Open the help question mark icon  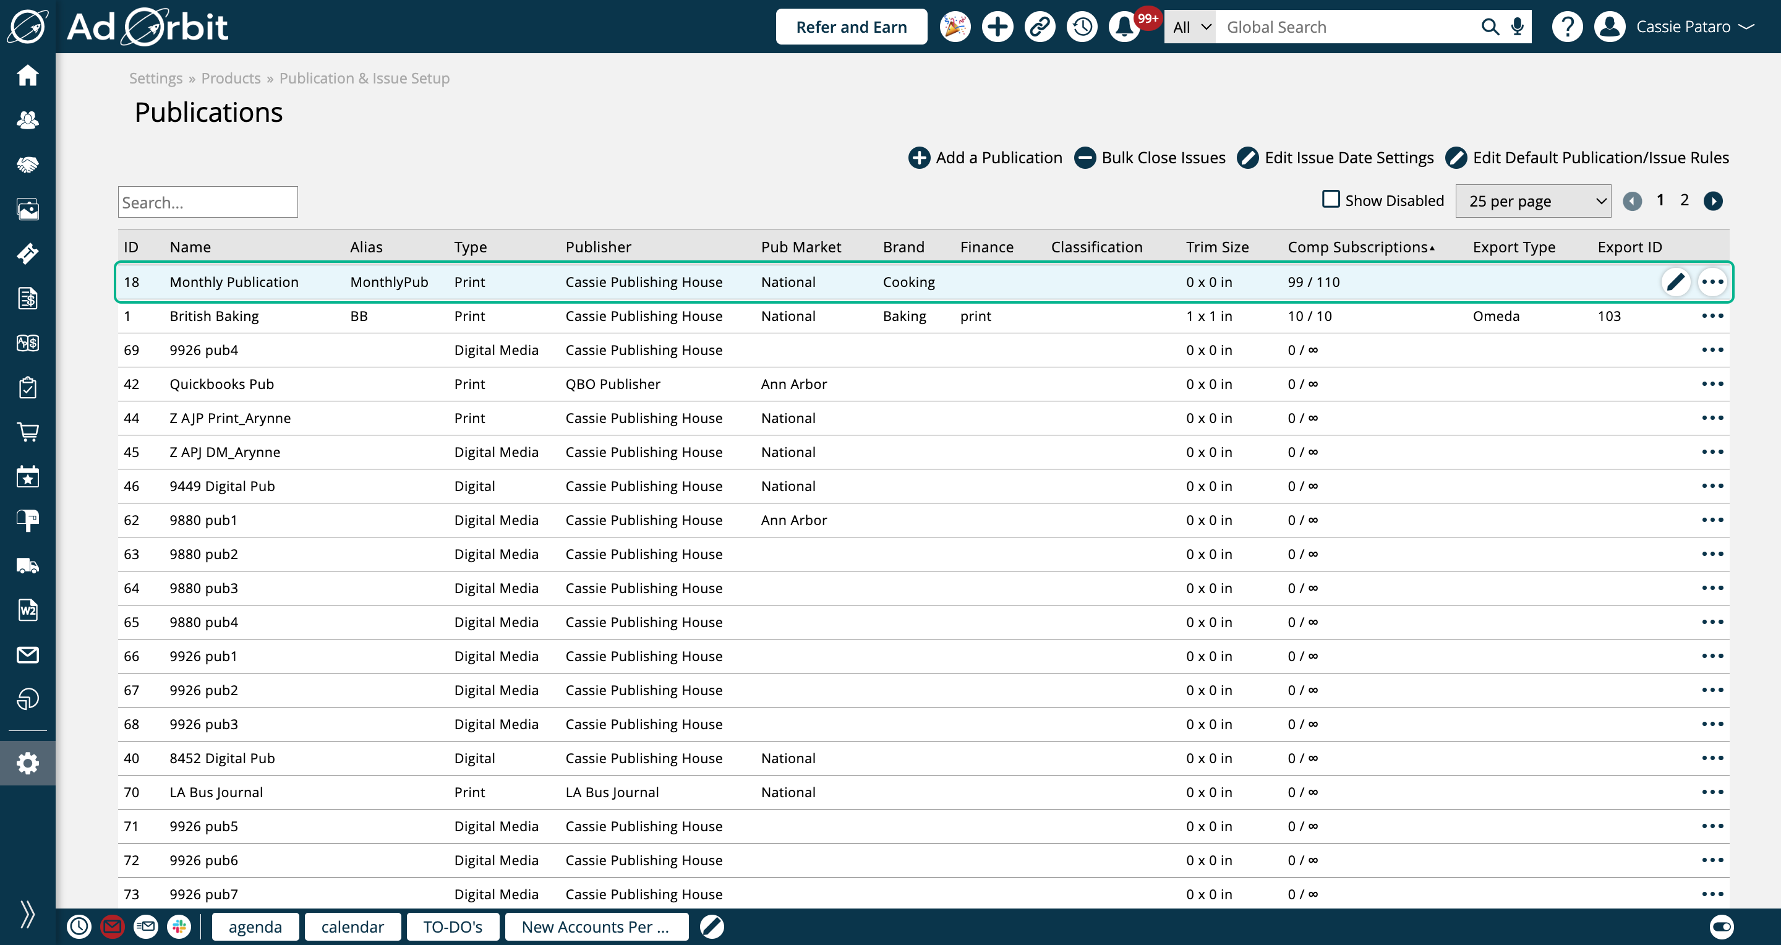pyautogui.click(x=1568, y=27)
